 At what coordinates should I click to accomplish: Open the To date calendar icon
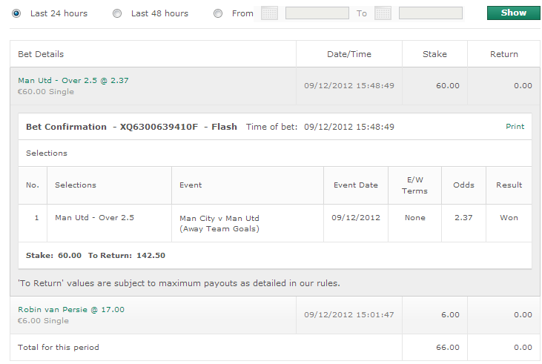pyautogui.click(x=383, y=13)
